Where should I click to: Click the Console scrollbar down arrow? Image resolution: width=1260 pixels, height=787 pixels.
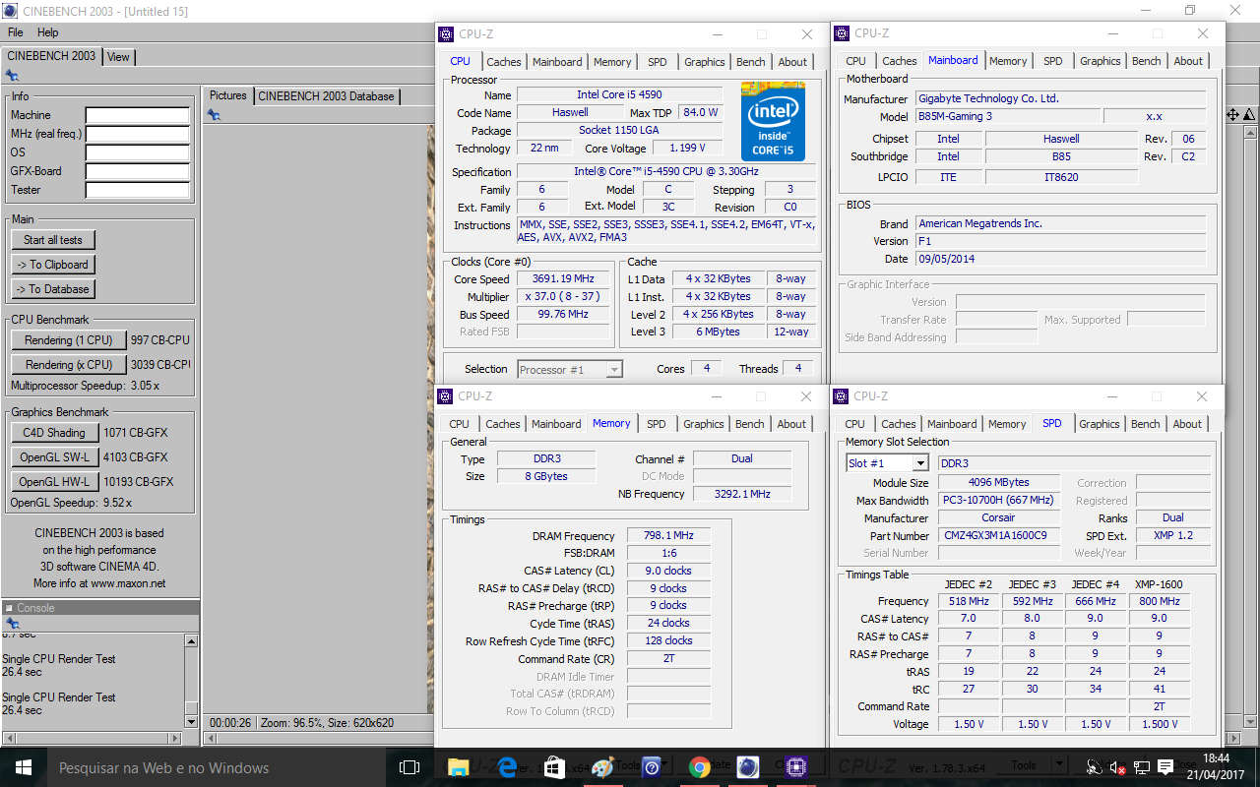[x=192, y=721]
